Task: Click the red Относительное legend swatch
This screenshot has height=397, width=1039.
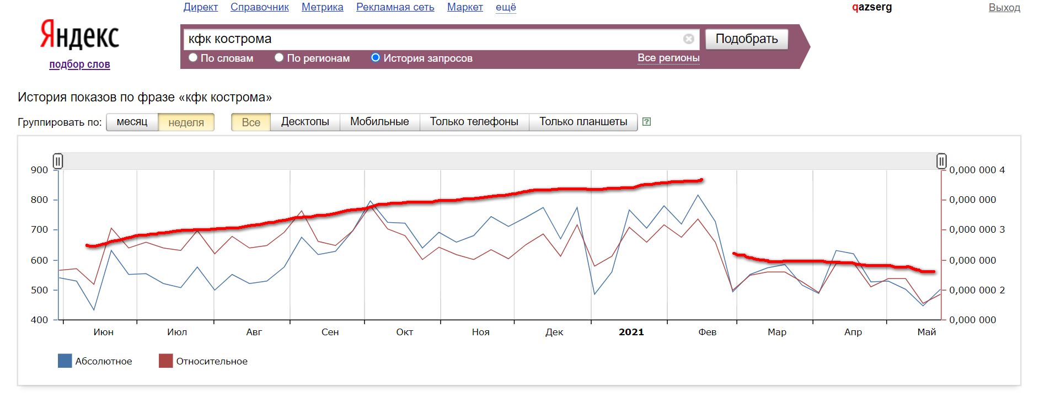Action: point(165,361)
